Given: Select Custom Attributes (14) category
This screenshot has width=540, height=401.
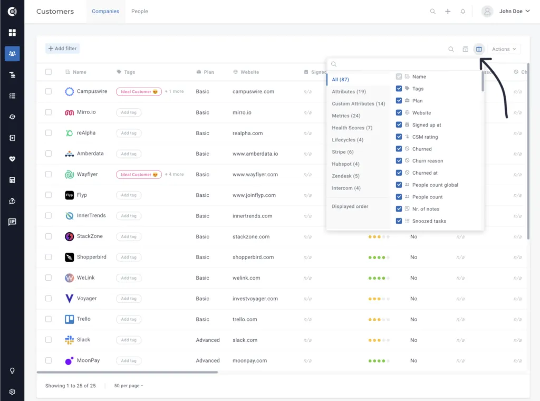Looking at the screenshot, I should tap(359, 104).
